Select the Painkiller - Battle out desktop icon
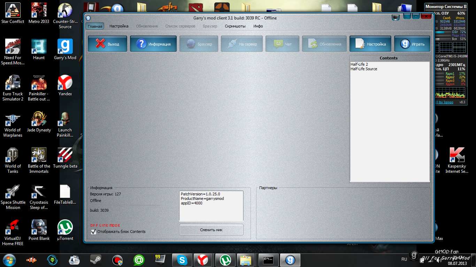Image resolution: width=476 pixels, height=267 pixels. (39, 88)
